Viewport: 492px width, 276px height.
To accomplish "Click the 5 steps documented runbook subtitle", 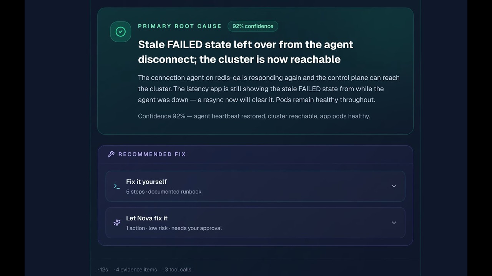I will click(x=164, y=192).
